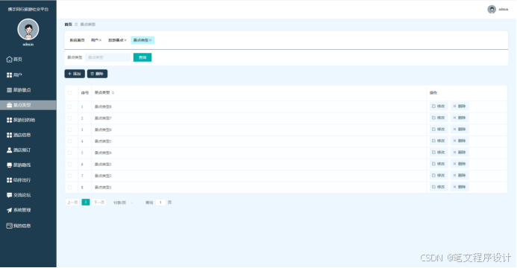Screen dimensions: 517x268
Task: Click the dark 删除 bulk delete button
Action: click(97, 74)
